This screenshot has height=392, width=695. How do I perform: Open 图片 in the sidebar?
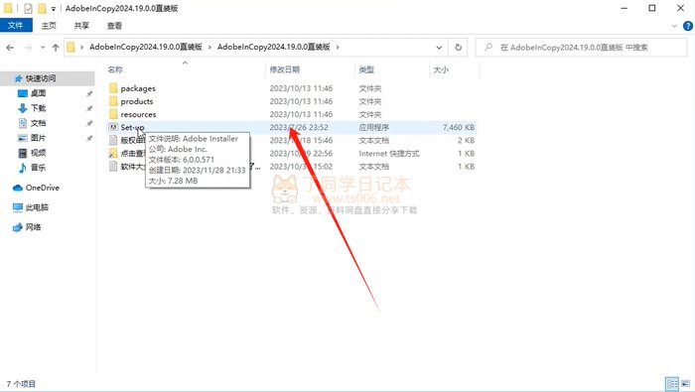click(x=38, y=138)
